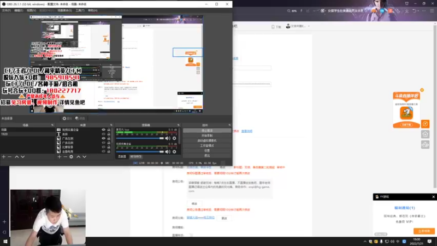This screenshot has width=437, height=246.
Task: Open the Scene Collection menu in OBS
Action: [x=64, y=10]
